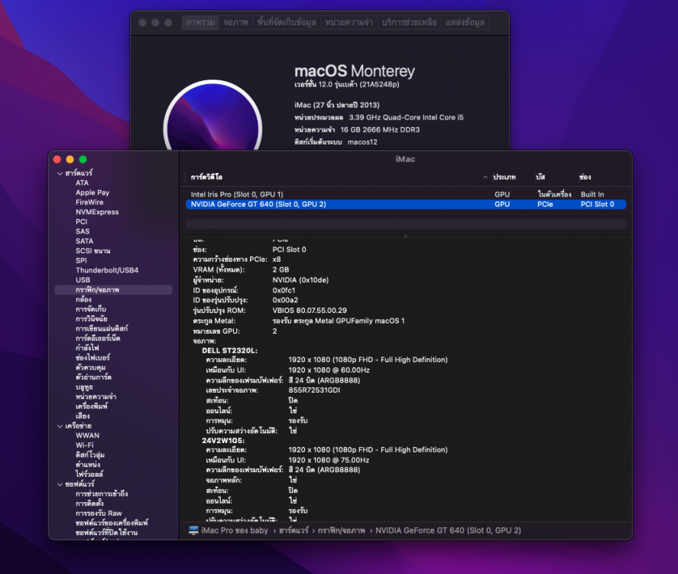Collapse the ฮาร์ดแวร์ section in sidebar
The image size is (678, 574).
[60, 174]
